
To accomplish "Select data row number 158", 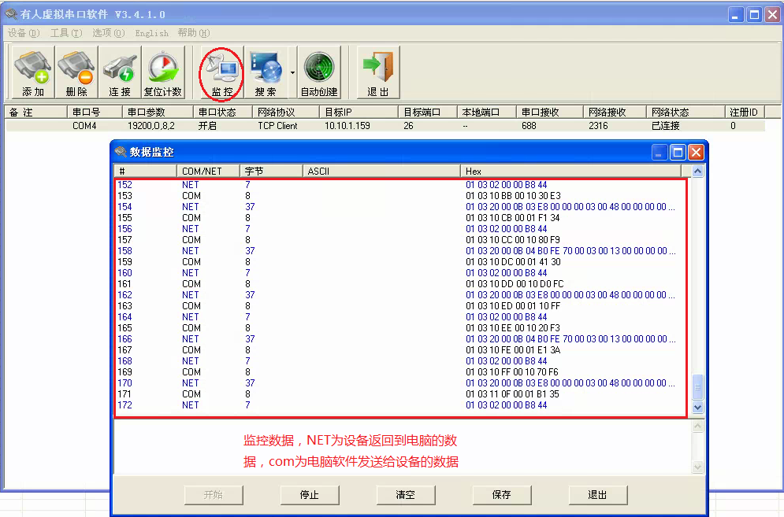I will tap(400, 251).
